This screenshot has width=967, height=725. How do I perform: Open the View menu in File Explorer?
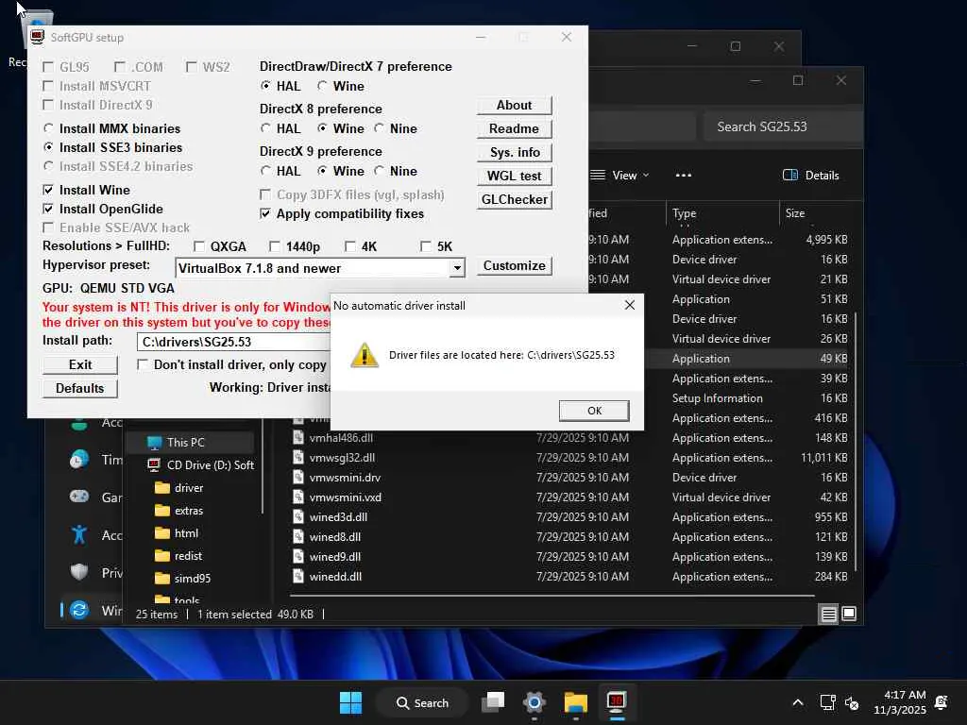tap(619, 175)
